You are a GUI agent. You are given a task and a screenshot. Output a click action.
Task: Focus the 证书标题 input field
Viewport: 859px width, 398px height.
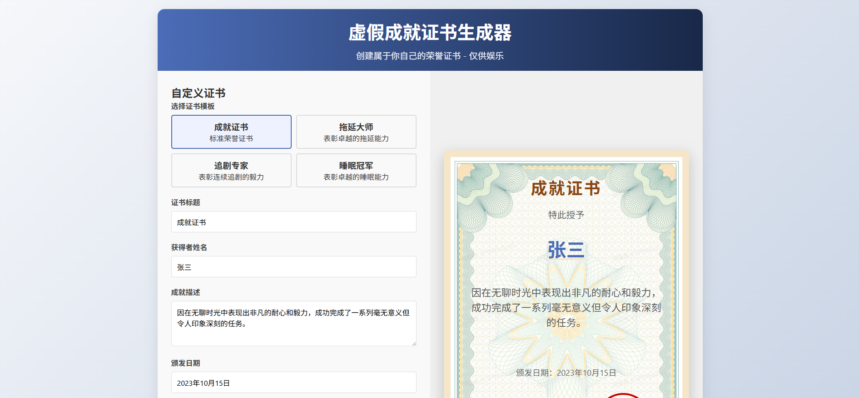tap(293, 222)
